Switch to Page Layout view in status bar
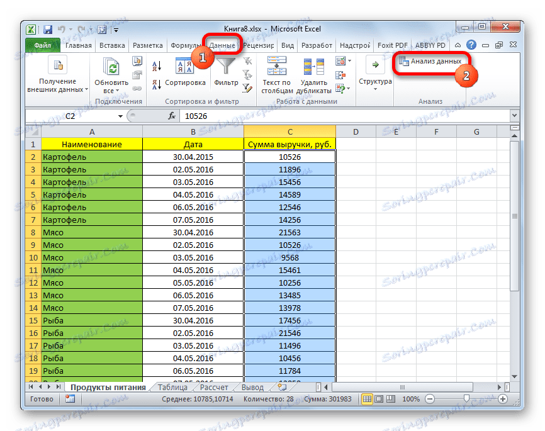 point(380,398)
